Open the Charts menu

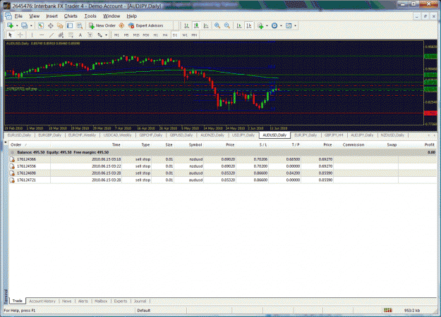pos(71,16)
